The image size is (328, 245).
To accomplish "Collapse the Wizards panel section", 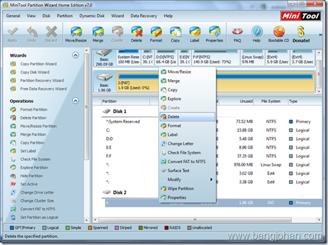I will pos(75,55).
